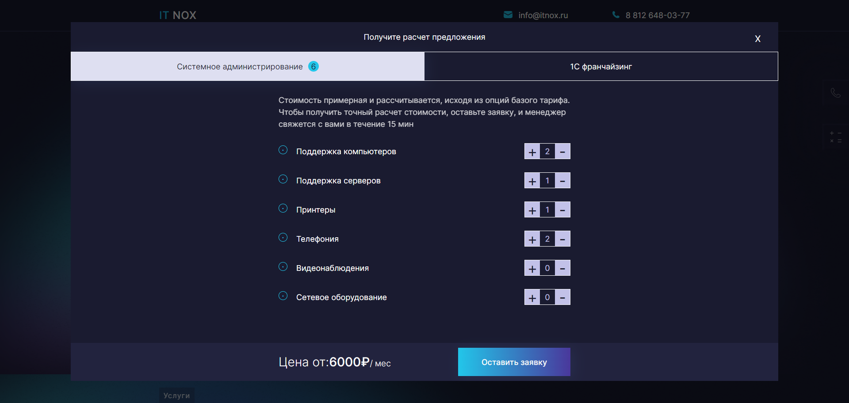
Task: Open the IT NOX logo home link
Action: (178, 15)
